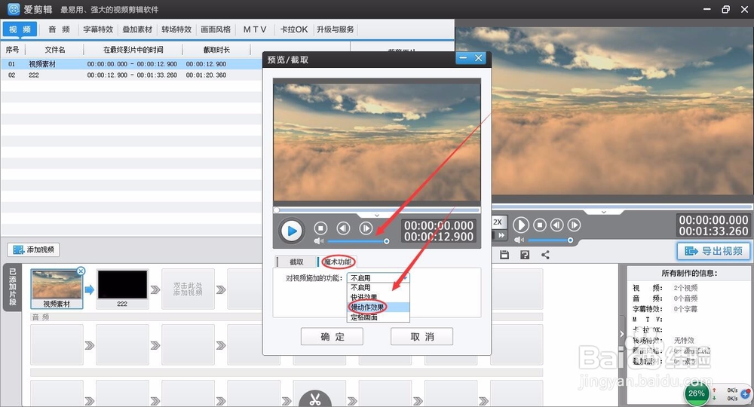Restore the main window using the title bar button
This screenshot has height=407, width=754.
(725, 9)
